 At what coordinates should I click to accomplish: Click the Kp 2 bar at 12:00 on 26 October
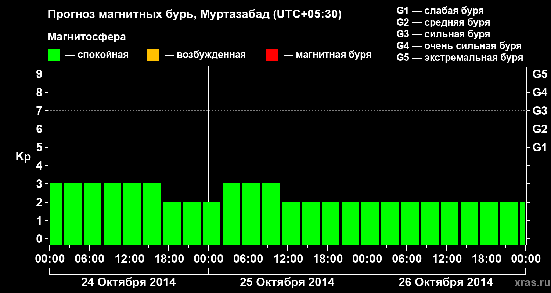450,223
